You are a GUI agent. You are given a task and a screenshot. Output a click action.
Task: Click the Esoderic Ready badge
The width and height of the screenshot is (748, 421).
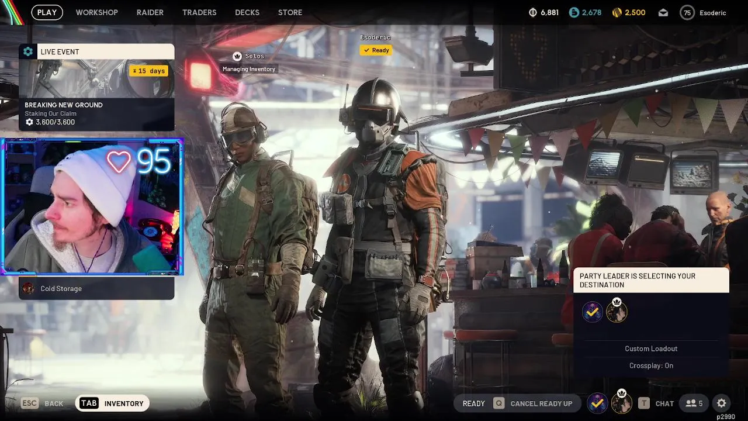pos(376,50)
